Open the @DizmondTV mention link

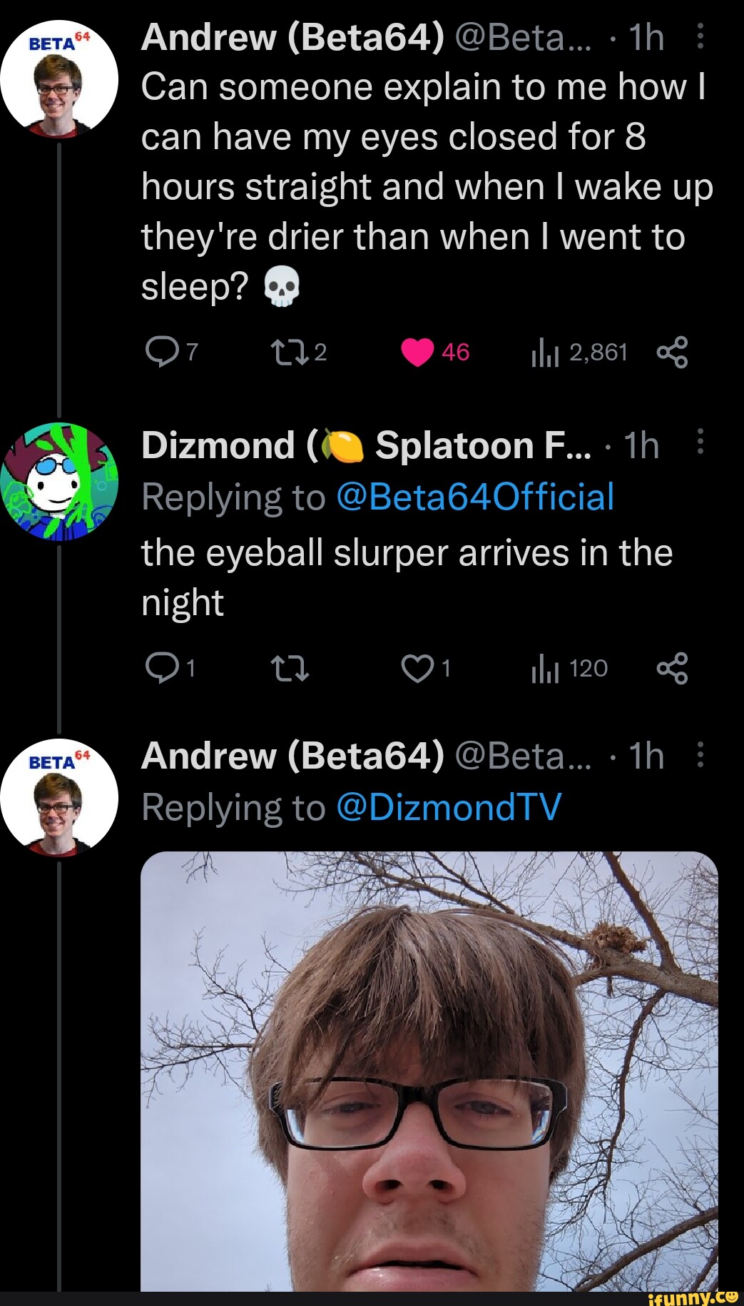coord(448,807)
